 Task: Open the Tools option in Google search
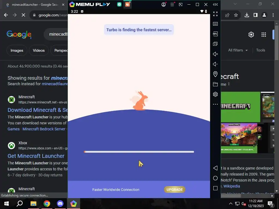[260, 50]
